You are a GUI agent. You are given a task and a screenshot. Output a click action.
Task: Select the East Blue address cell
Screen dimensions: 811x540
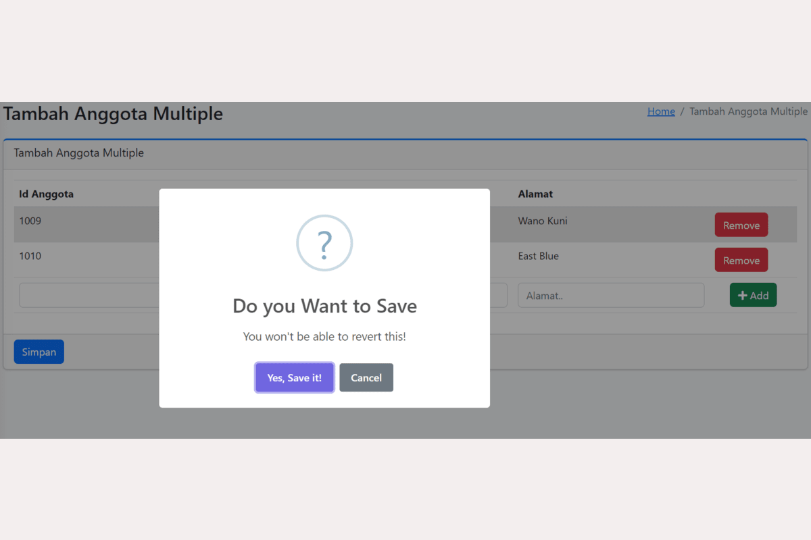[x=539, y=256]
